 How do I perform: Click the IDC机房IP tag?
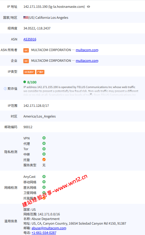[x=29, y=72]
